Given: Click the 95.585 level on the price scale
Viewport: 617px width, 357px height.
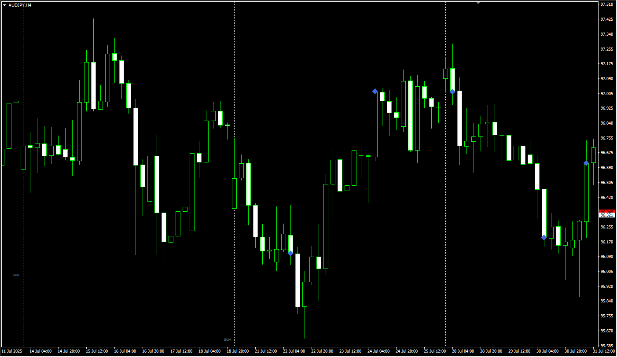Looking at the screenshot, I should click(607, 346).
